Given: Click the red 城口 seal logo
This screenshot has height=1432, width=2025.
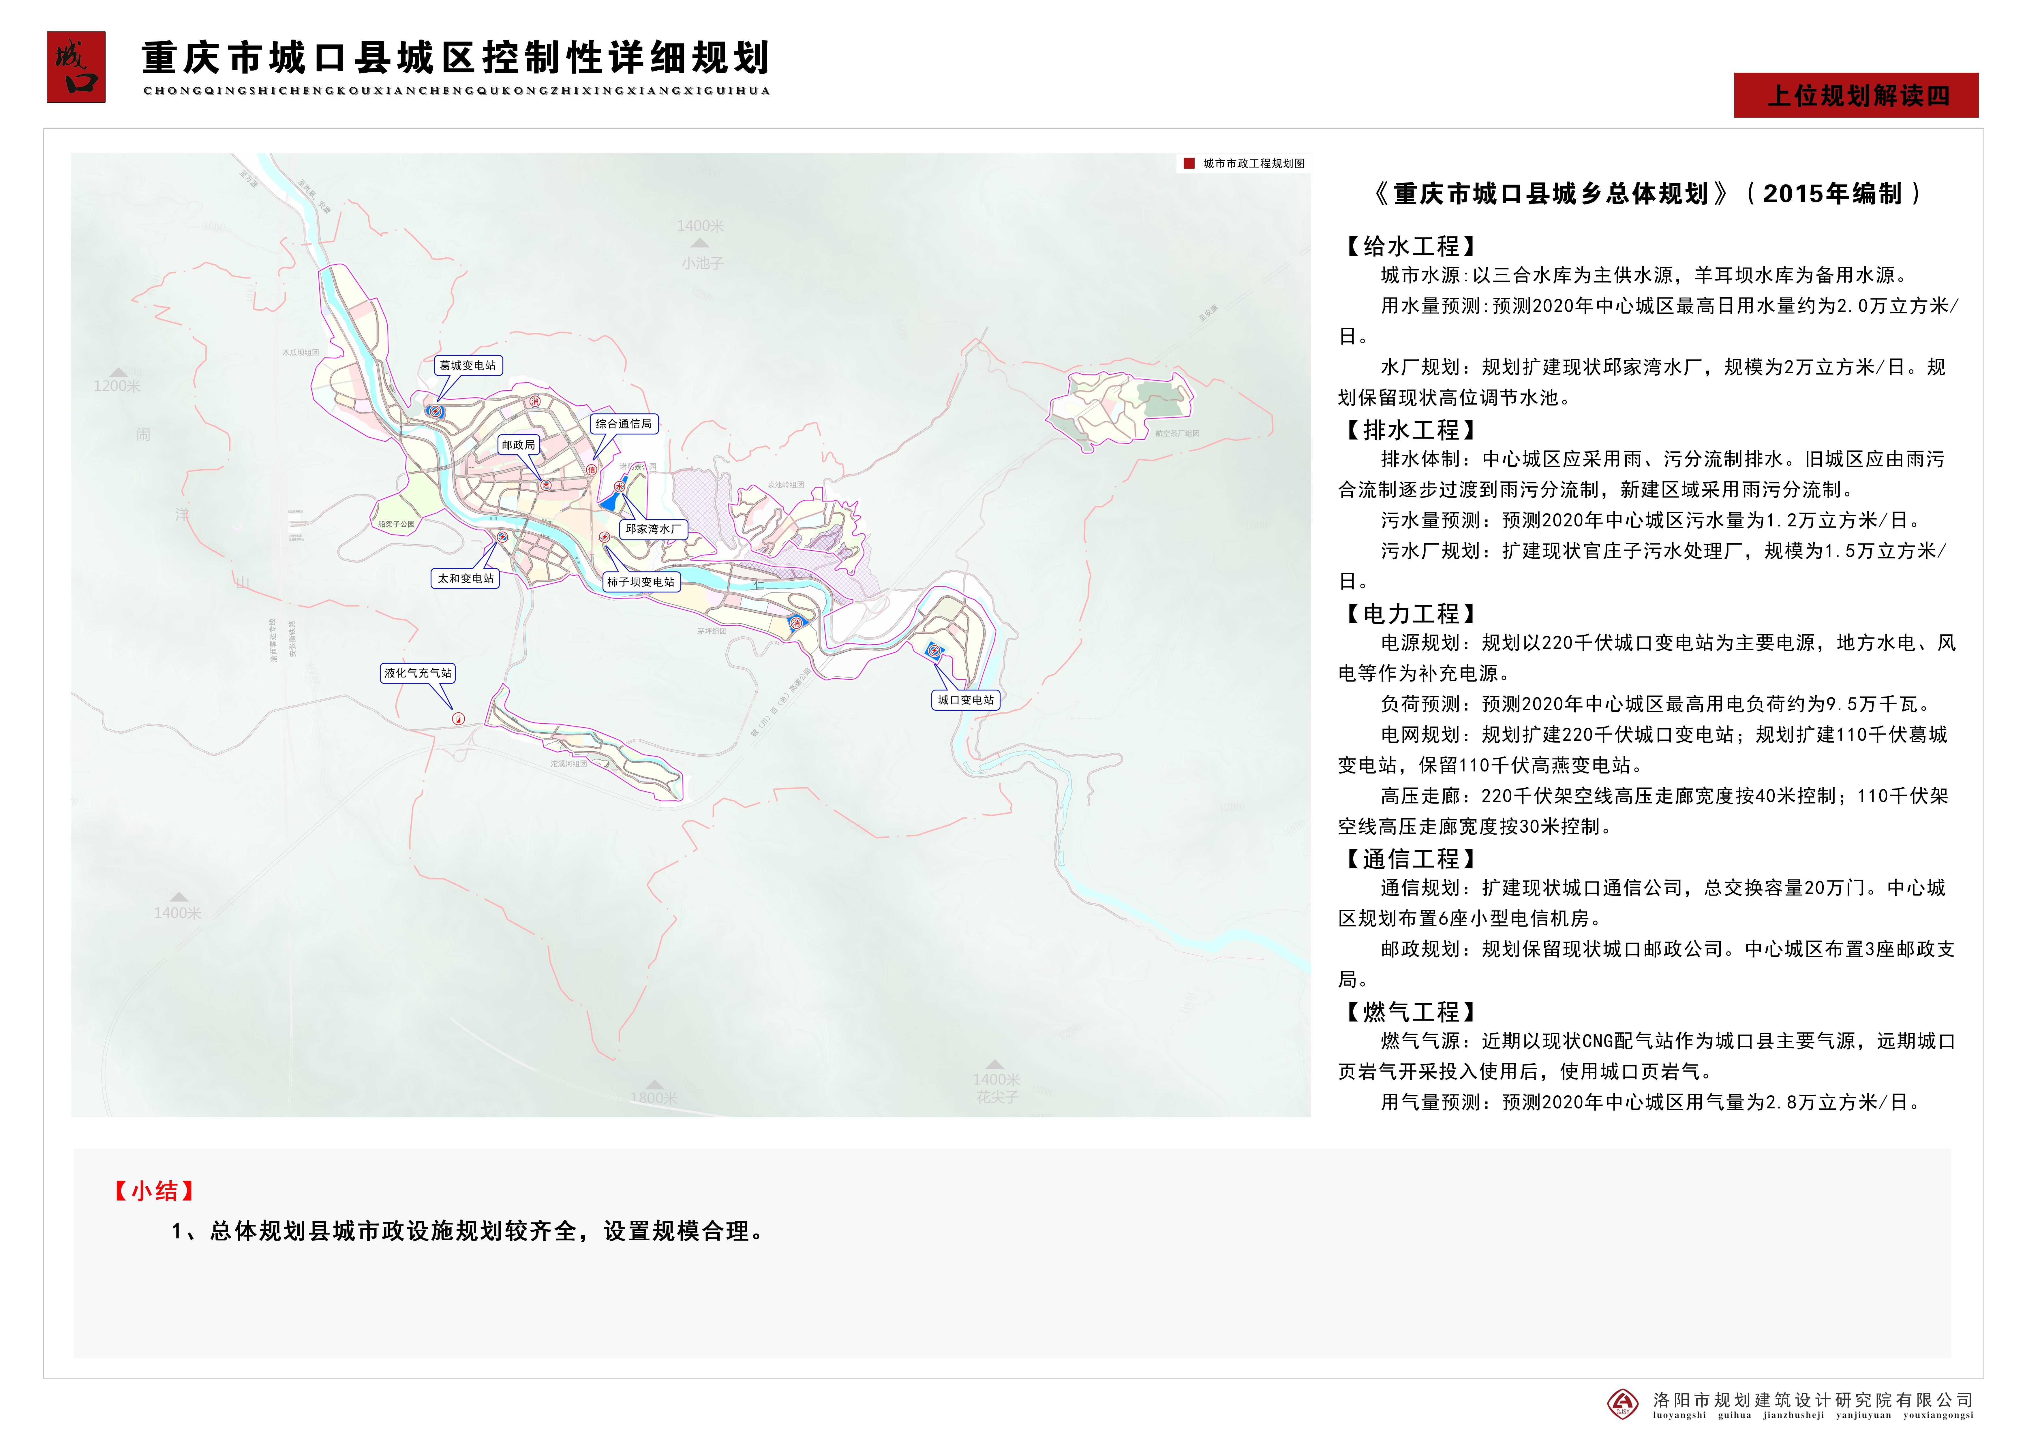Looking at the screenshot, I should 76,67.
